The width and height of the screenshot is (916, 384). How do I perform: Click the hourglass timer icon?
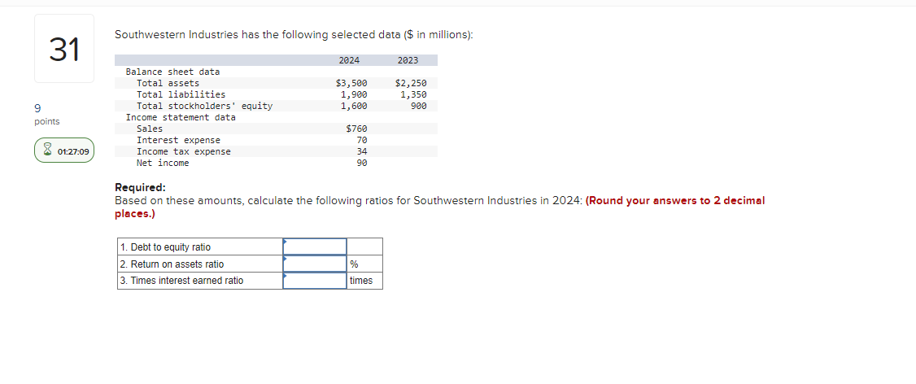(x=47, y=151)
